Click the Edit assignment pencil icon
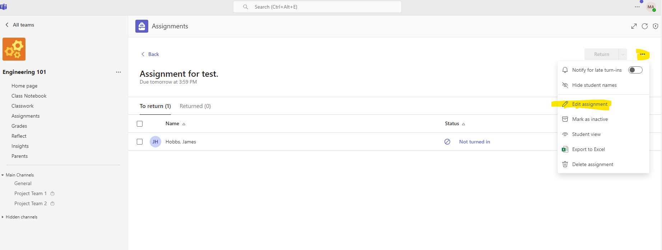This screenshot has height=250, width=662. [x=565, y=104]
